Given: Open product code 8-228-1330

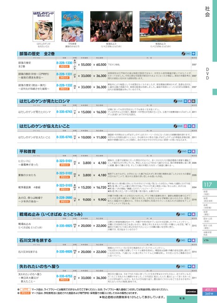Looking at the screenshot, I should pos(64,63).
